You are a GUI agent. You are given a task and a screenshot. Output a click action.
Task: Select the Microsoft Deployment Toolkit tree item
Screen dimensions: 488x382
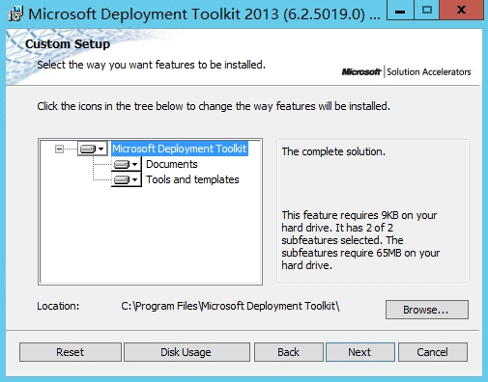coord(180,149)
